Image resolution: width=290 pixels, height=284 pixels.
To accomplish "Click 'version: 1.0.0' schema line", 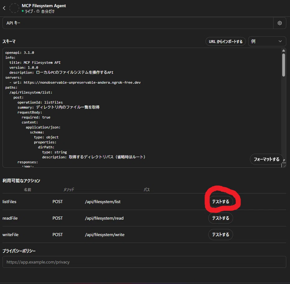I will 24,68.
